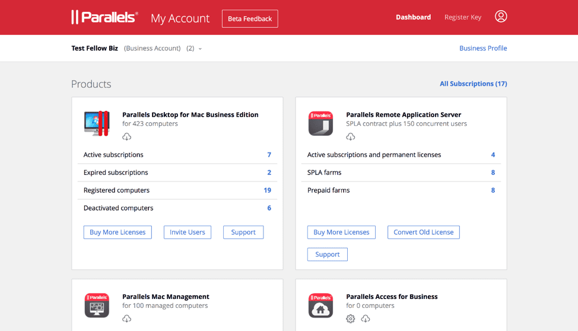Open the user account profile icon
This screenshot has height=331, width=578.
pos(501,17)
